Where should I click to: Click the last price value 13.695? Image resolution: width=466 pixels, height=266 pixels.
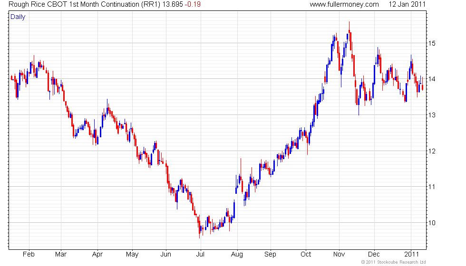(x=173, y=4)
